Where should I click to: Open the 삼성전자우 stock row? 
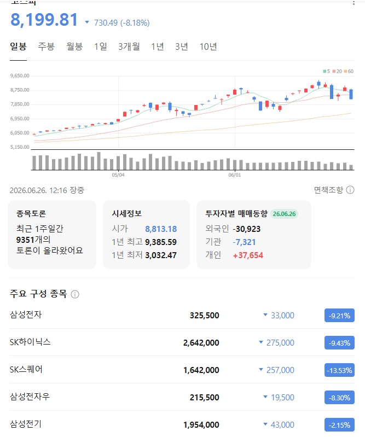(x=182, y=397)
